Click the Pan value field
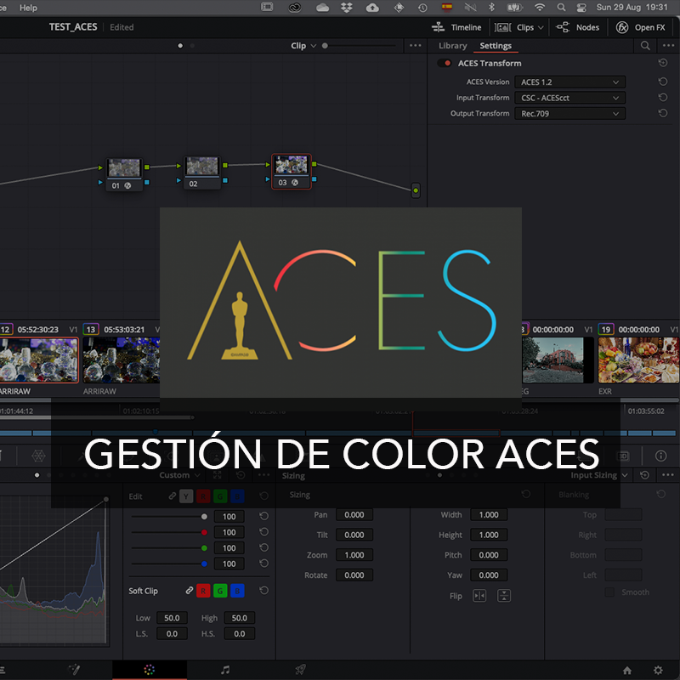 pos(354,515)
